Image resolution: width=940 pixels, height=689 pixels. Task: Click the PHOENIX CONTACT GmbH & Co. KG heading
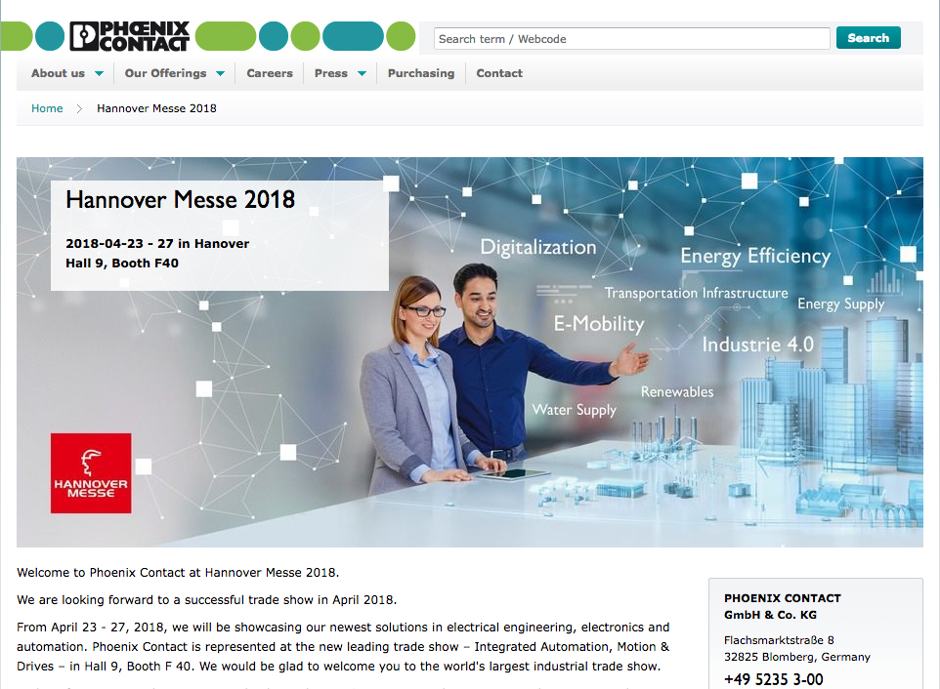(783, 606)
